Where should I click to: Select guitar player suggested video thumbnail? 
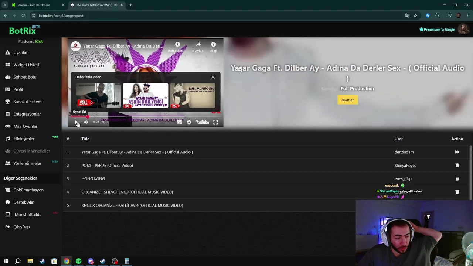tap(98, 95)
